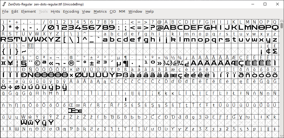Select the C cedilla Ç glyph cell

pos(241,63)
